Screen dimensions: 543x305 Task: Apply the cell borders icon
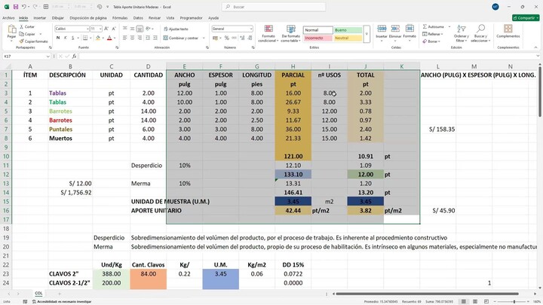coord(85,38)
